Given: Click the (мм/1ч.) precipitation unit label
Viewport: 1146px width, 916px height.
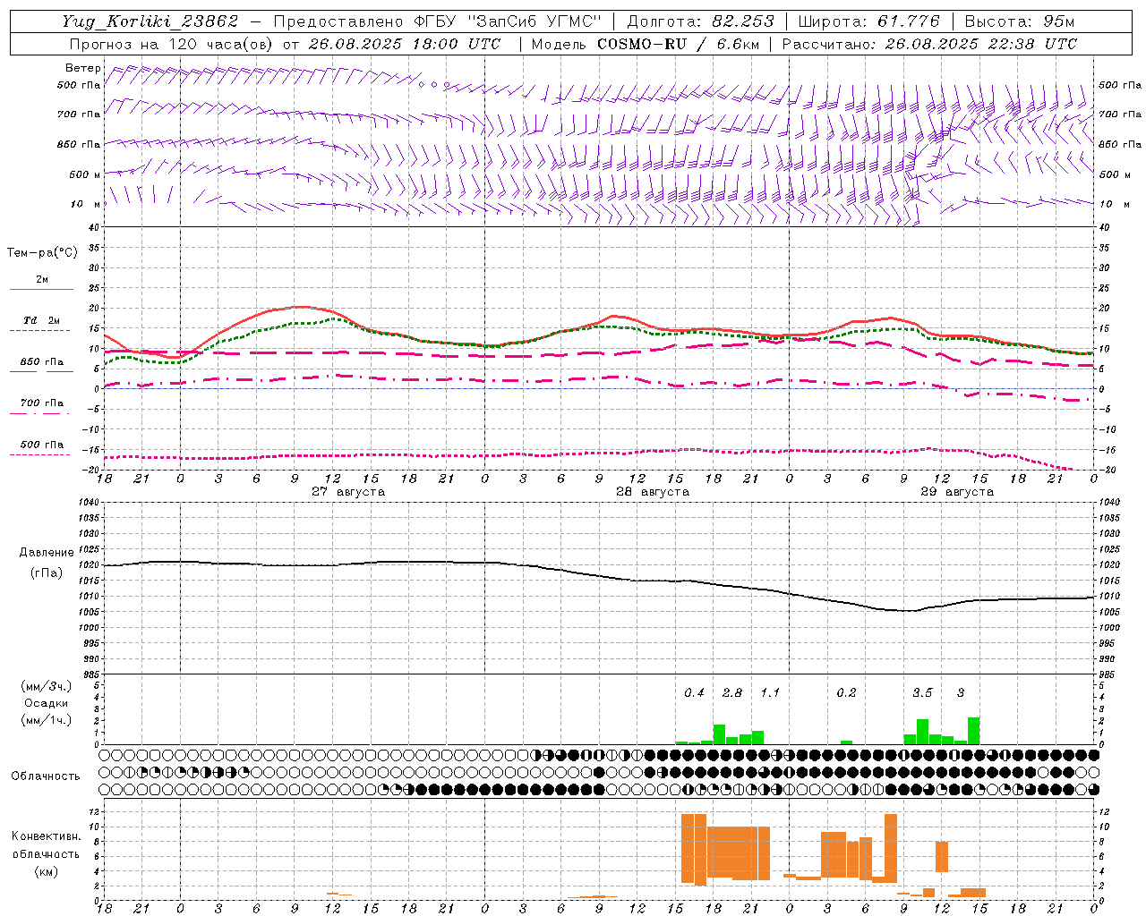Looking at the screenshot, I should point(46,720).
